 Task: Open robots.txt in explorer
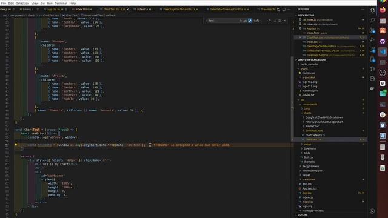[x=309, y=95]
